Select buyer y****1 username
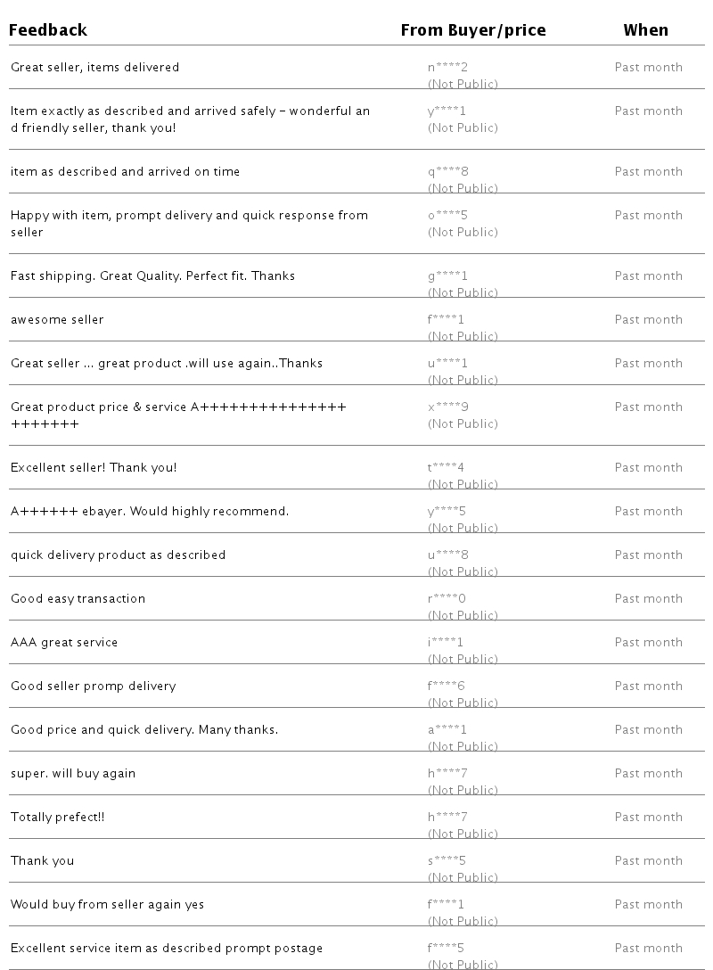 [447, 111]
